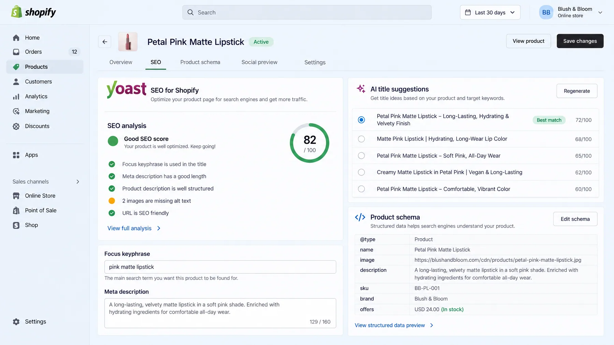Open the Social preview tab
The image size is (614, 345).
259,62
